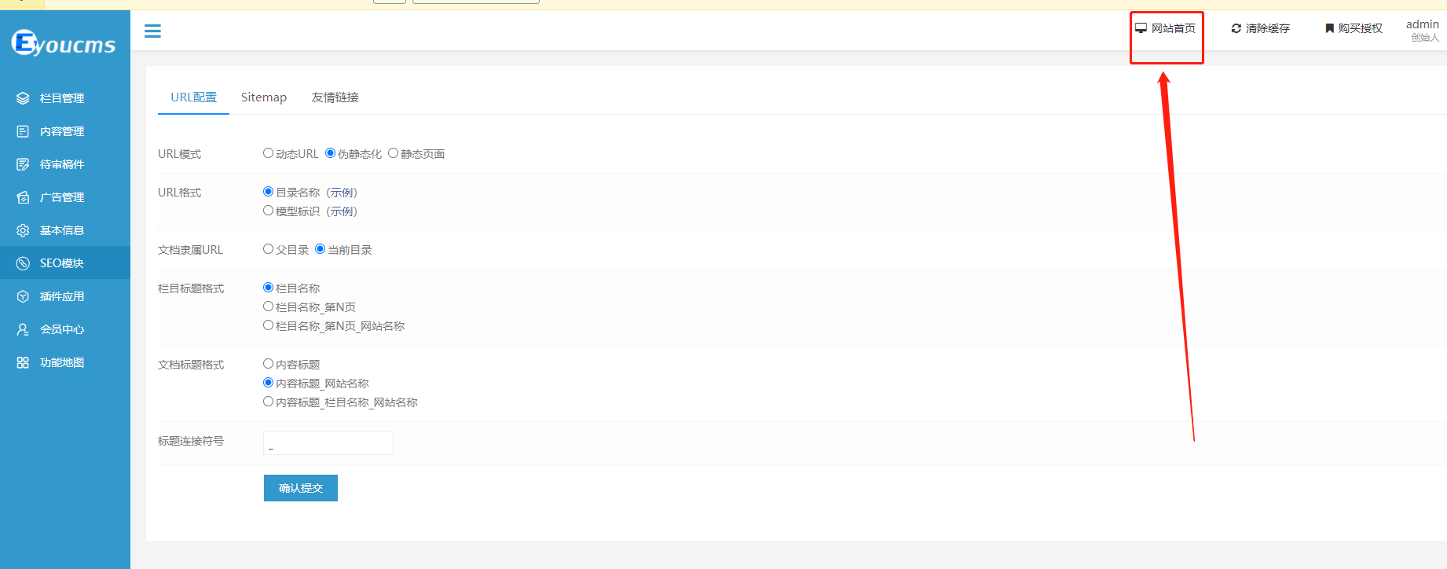Screen dimensions: 1447x569
Task: Click the 栏目管理 layers icon in sidebar
Action: (23, 98)
